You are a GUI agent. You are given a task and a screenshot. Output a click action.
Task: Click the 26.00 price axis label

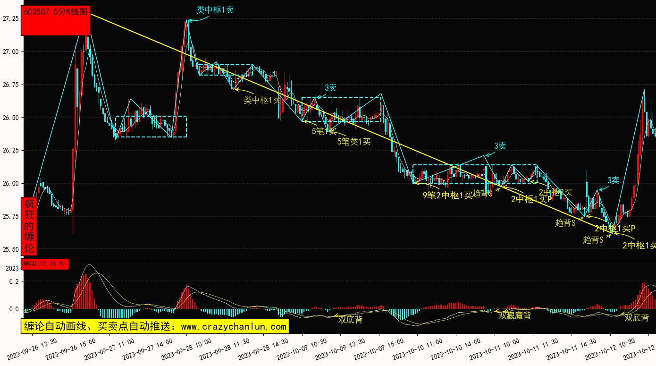coord(10,183)
